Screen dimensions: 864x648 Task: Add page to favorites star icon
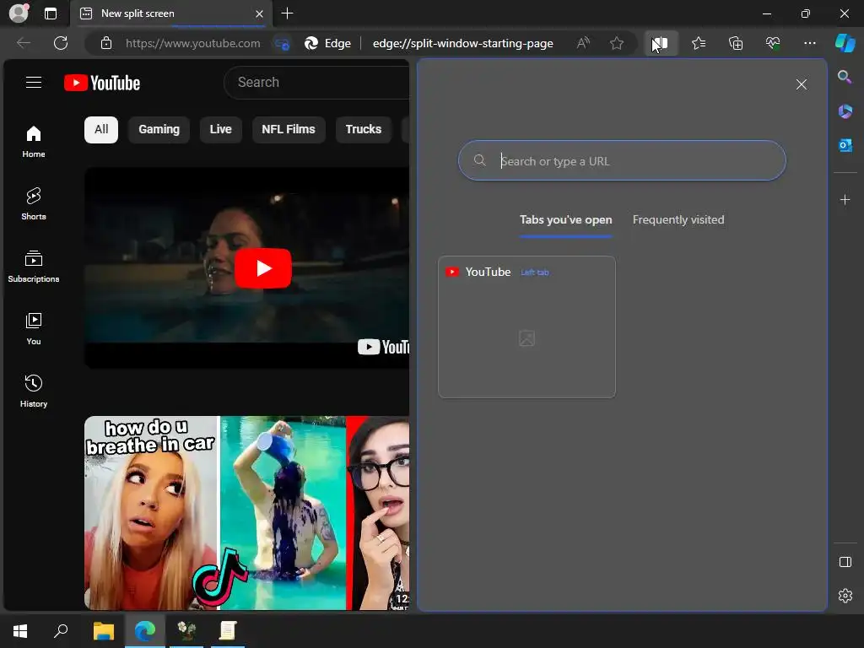[617, 43]
